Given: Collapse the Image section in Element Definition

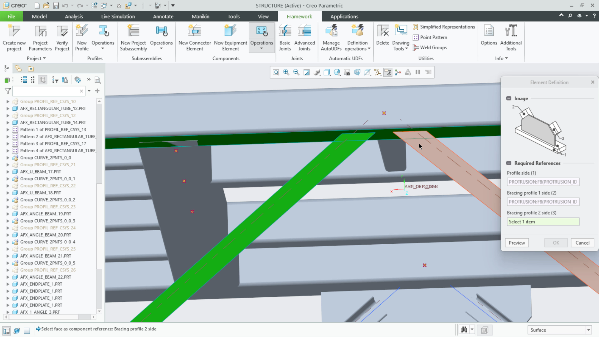Looking at the screenshot, I should click(x=509, y=98).
